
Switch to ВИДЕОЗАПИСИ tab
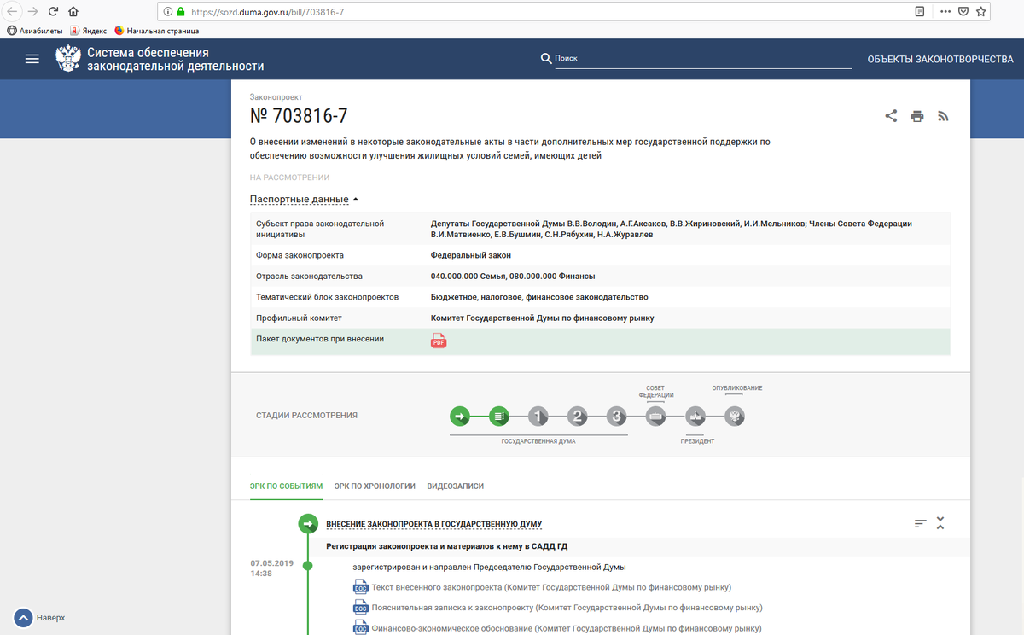click(x=455, y=486)
